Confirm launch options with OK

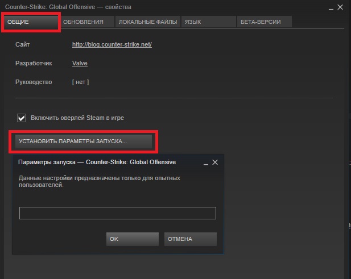click(x=132, y=239)
